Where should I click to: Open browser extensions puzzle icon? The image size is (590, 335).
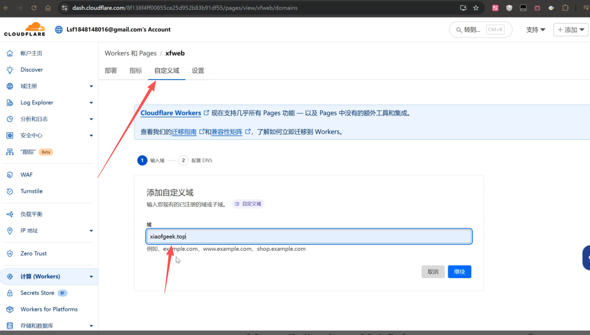565,8
